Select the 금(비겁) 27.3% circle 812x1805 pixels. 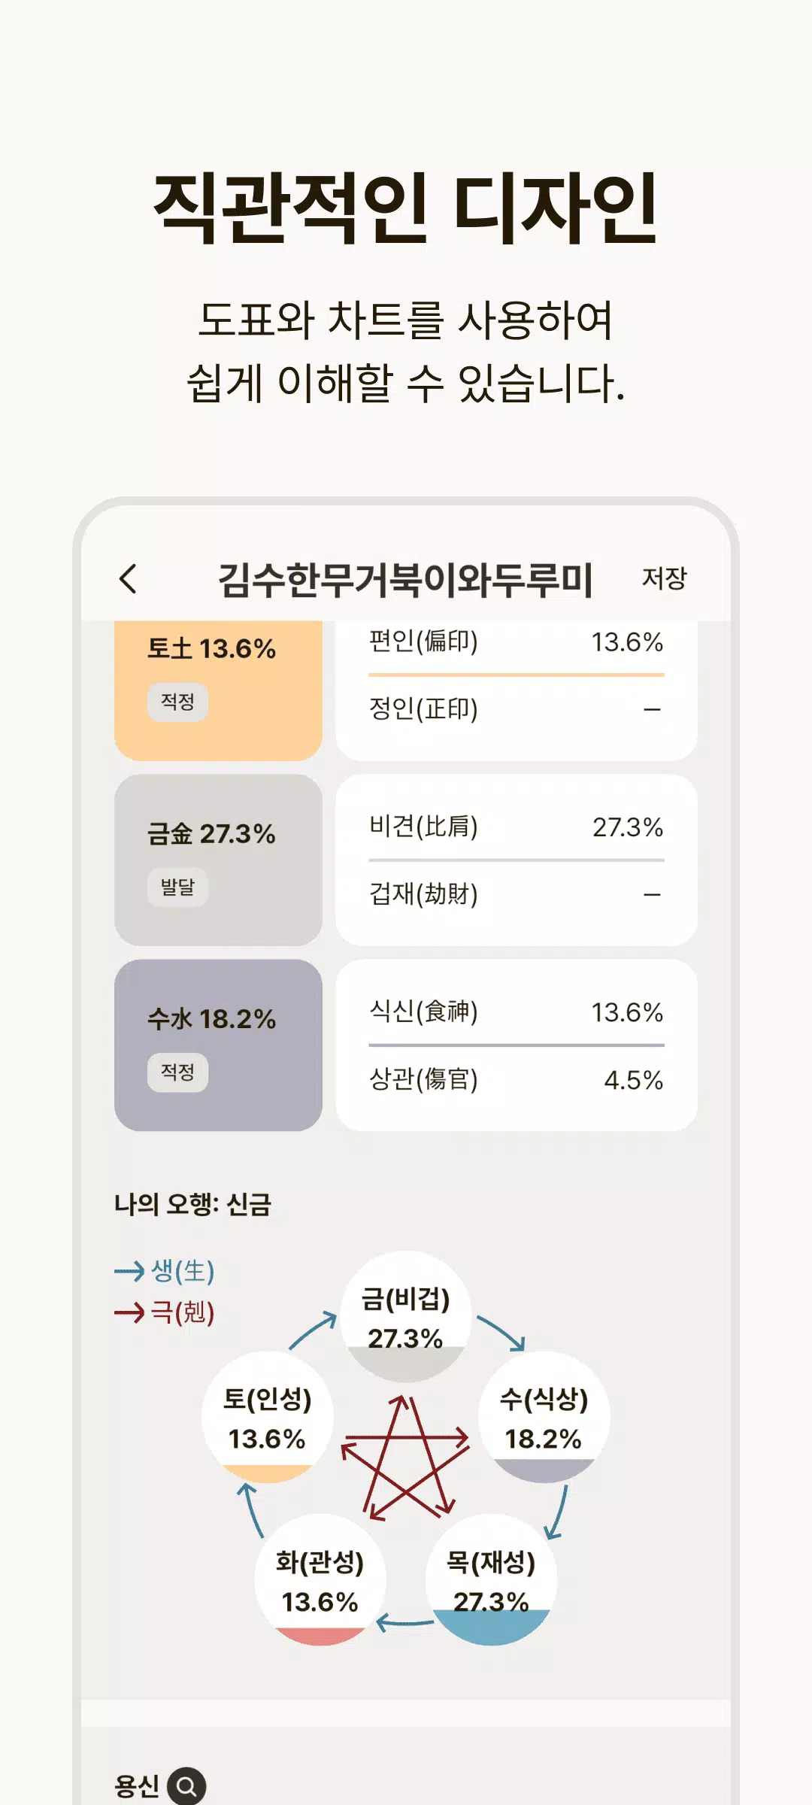(x=406, y=1317)
